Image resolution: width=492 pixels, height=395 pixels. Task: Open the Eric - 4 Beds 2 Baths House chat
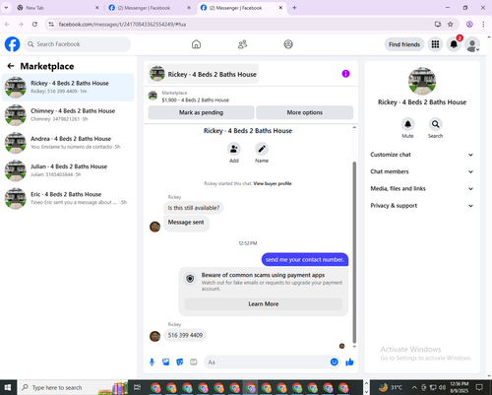pyautogui.click(x=68, y=198)
